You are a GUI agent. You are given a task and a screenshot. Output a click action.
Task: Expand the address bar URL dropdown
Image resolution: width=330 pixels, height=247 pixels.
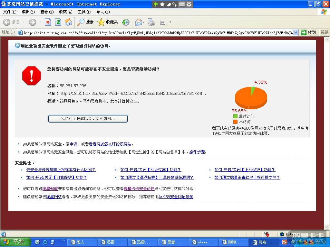296,32
